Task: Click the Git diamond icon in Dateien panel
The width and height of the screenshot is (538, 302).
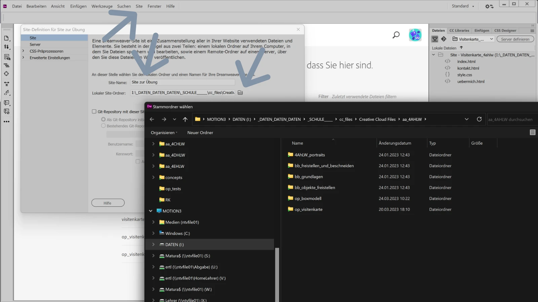Action: click(444, 39)
